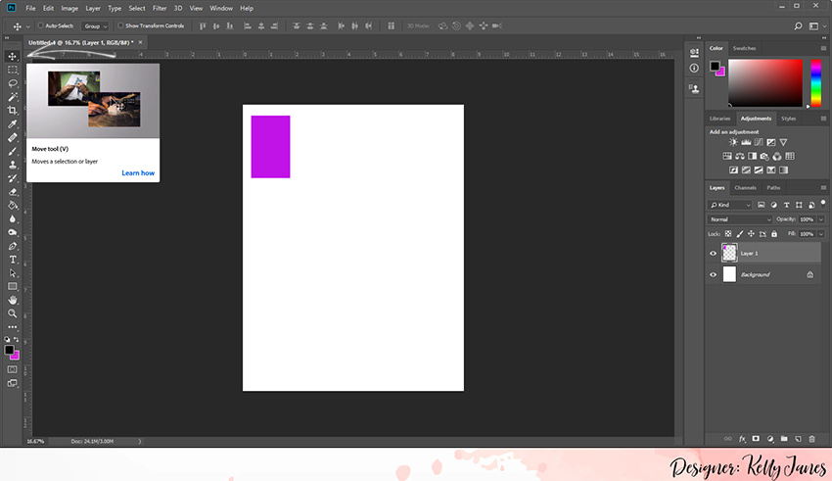Select the Path Selection tool
This screenshot has width=832, height=481.
point(12,273)
